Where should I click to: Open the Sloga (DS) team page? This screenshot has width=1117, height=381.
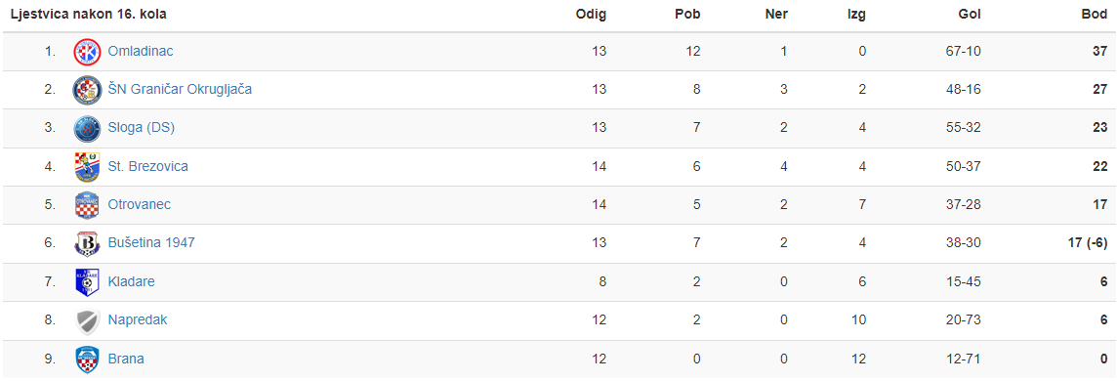coord(141,128)
